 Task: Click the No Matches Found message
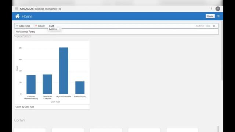coord(25,32)
